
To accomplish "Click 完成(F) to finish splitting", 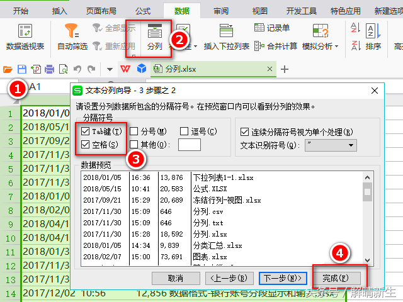I will (336, 278).
